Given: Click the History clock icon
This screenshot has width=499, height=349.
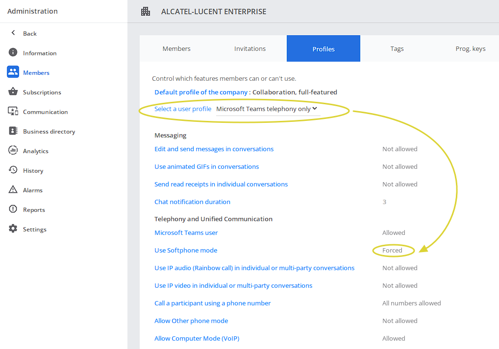Looking at the screenshot, I should click(x=13, y=170).
